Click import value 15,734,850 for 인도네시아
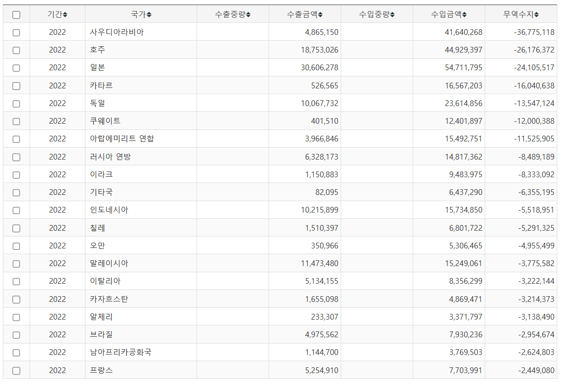The image size is (563, 386). pyautogui.click(x=464, y=210)
